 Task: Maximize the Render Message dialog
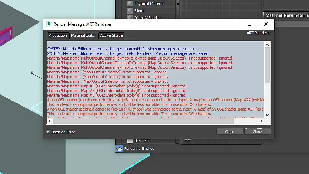(250, 24)
